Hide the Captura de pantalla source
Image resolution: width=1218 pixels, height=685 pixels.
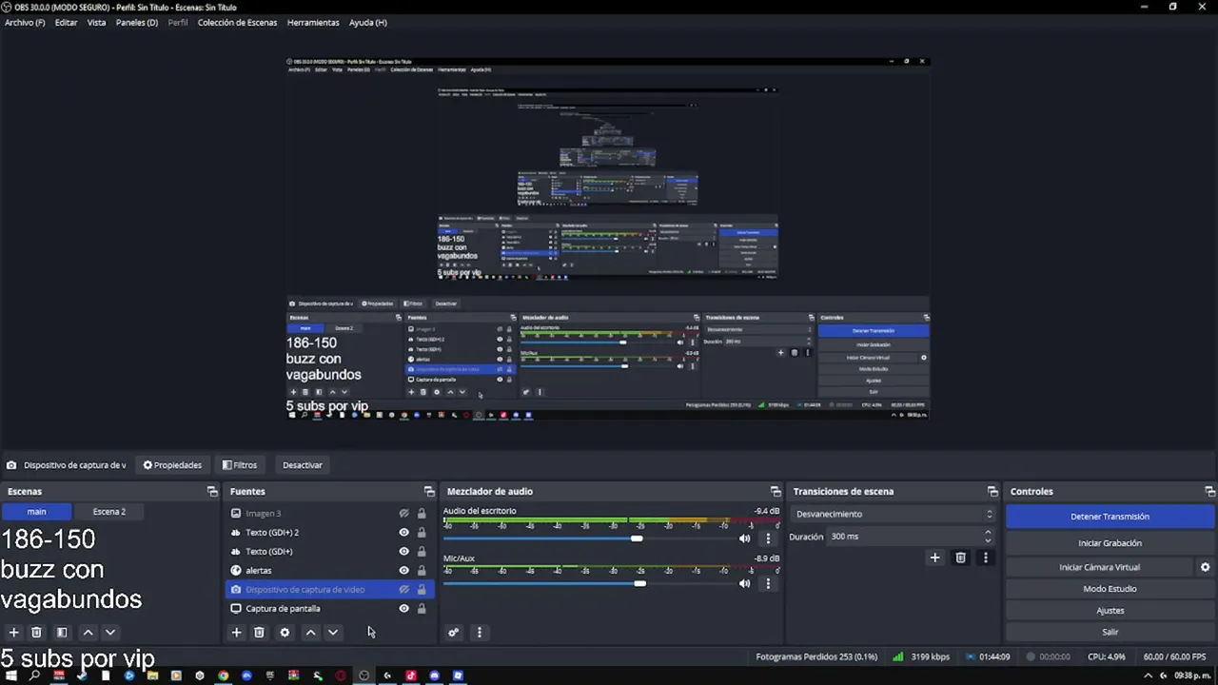click(403, 608)
